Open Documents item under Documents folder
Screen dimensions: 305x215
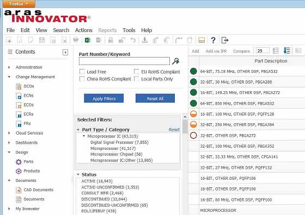[x=34, y=199]
